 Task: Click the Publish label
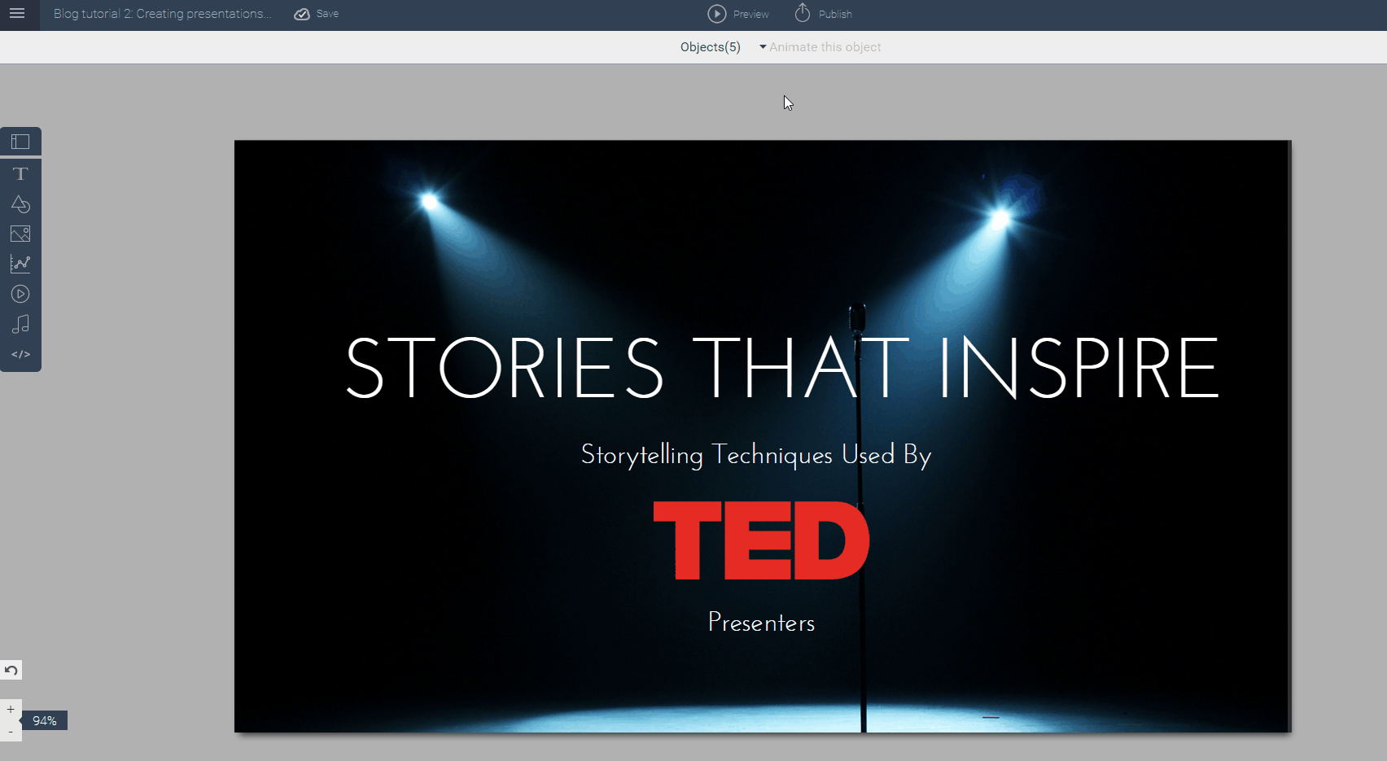tap(835, 15)
